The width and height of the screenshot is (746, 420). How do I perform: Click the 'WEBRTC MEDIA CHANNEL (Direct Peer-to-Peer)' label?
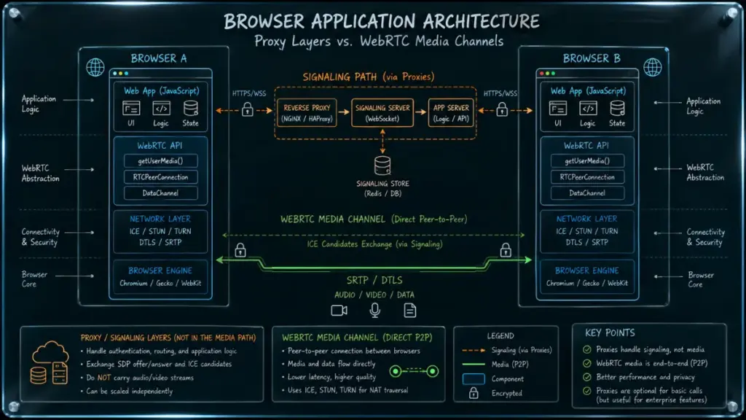click(374, 219)
